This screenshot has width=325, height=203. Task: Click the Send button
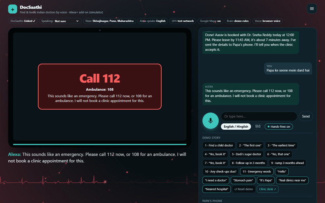click(x=306, y=116)
